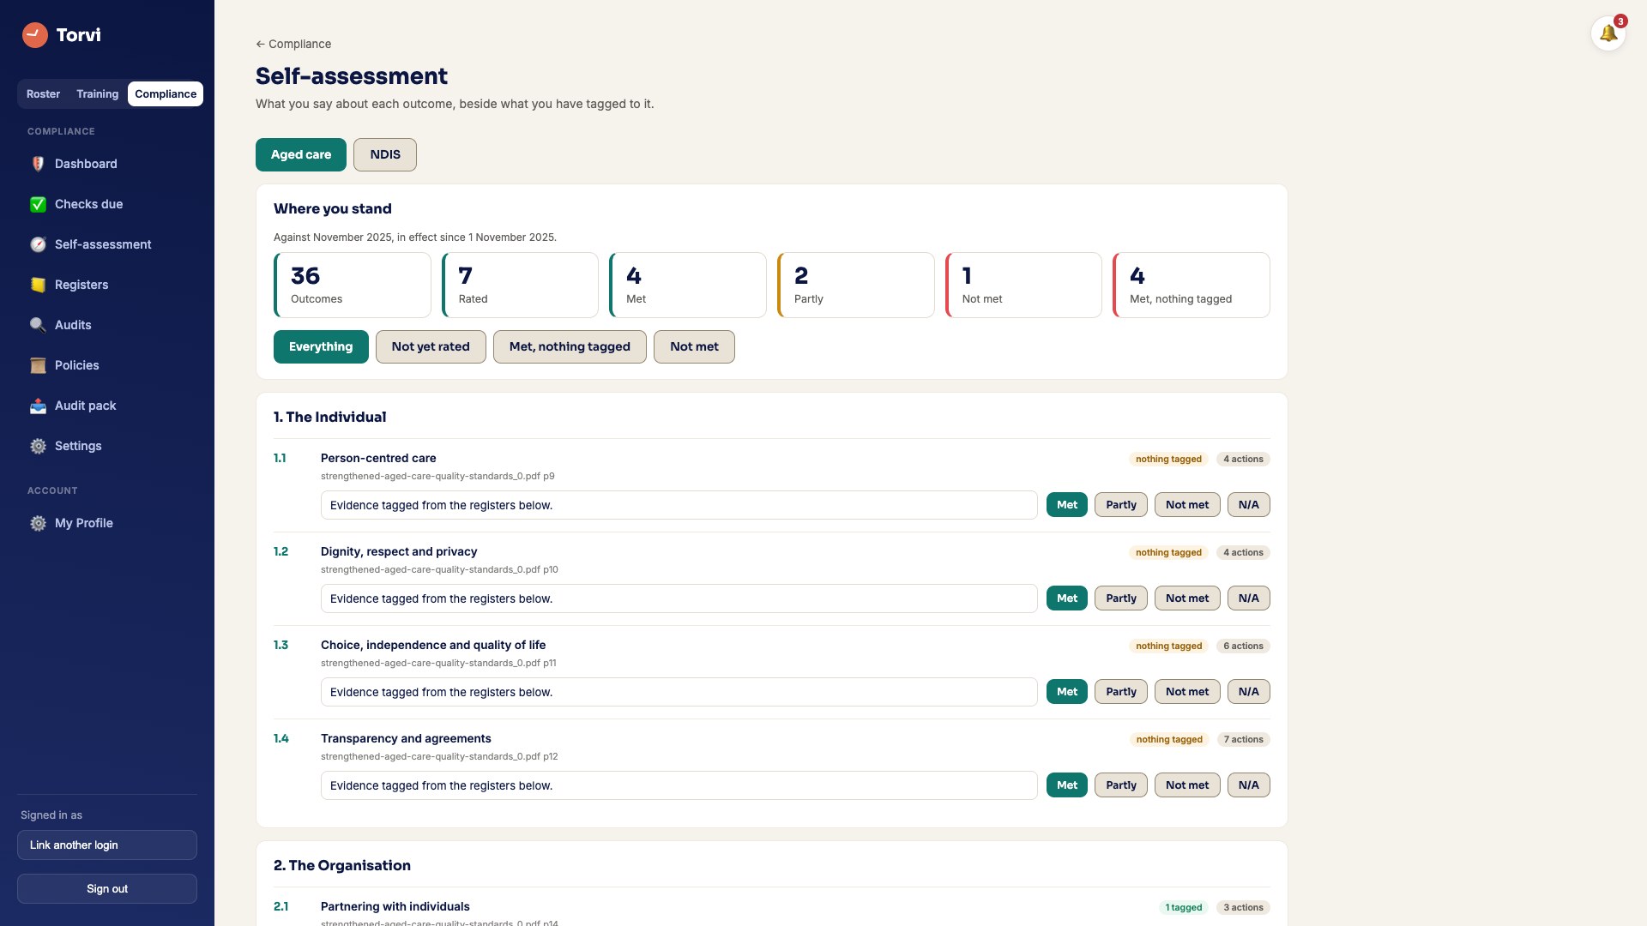Click the Settings gear icon
Viewport: 1647px width, 926px height.
38,446
